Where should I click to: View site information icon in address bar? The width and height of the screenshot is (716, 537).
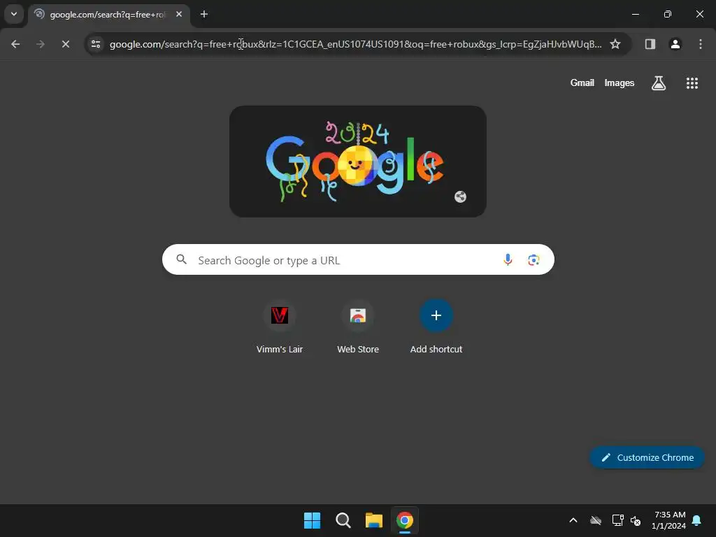pos(96,44)
